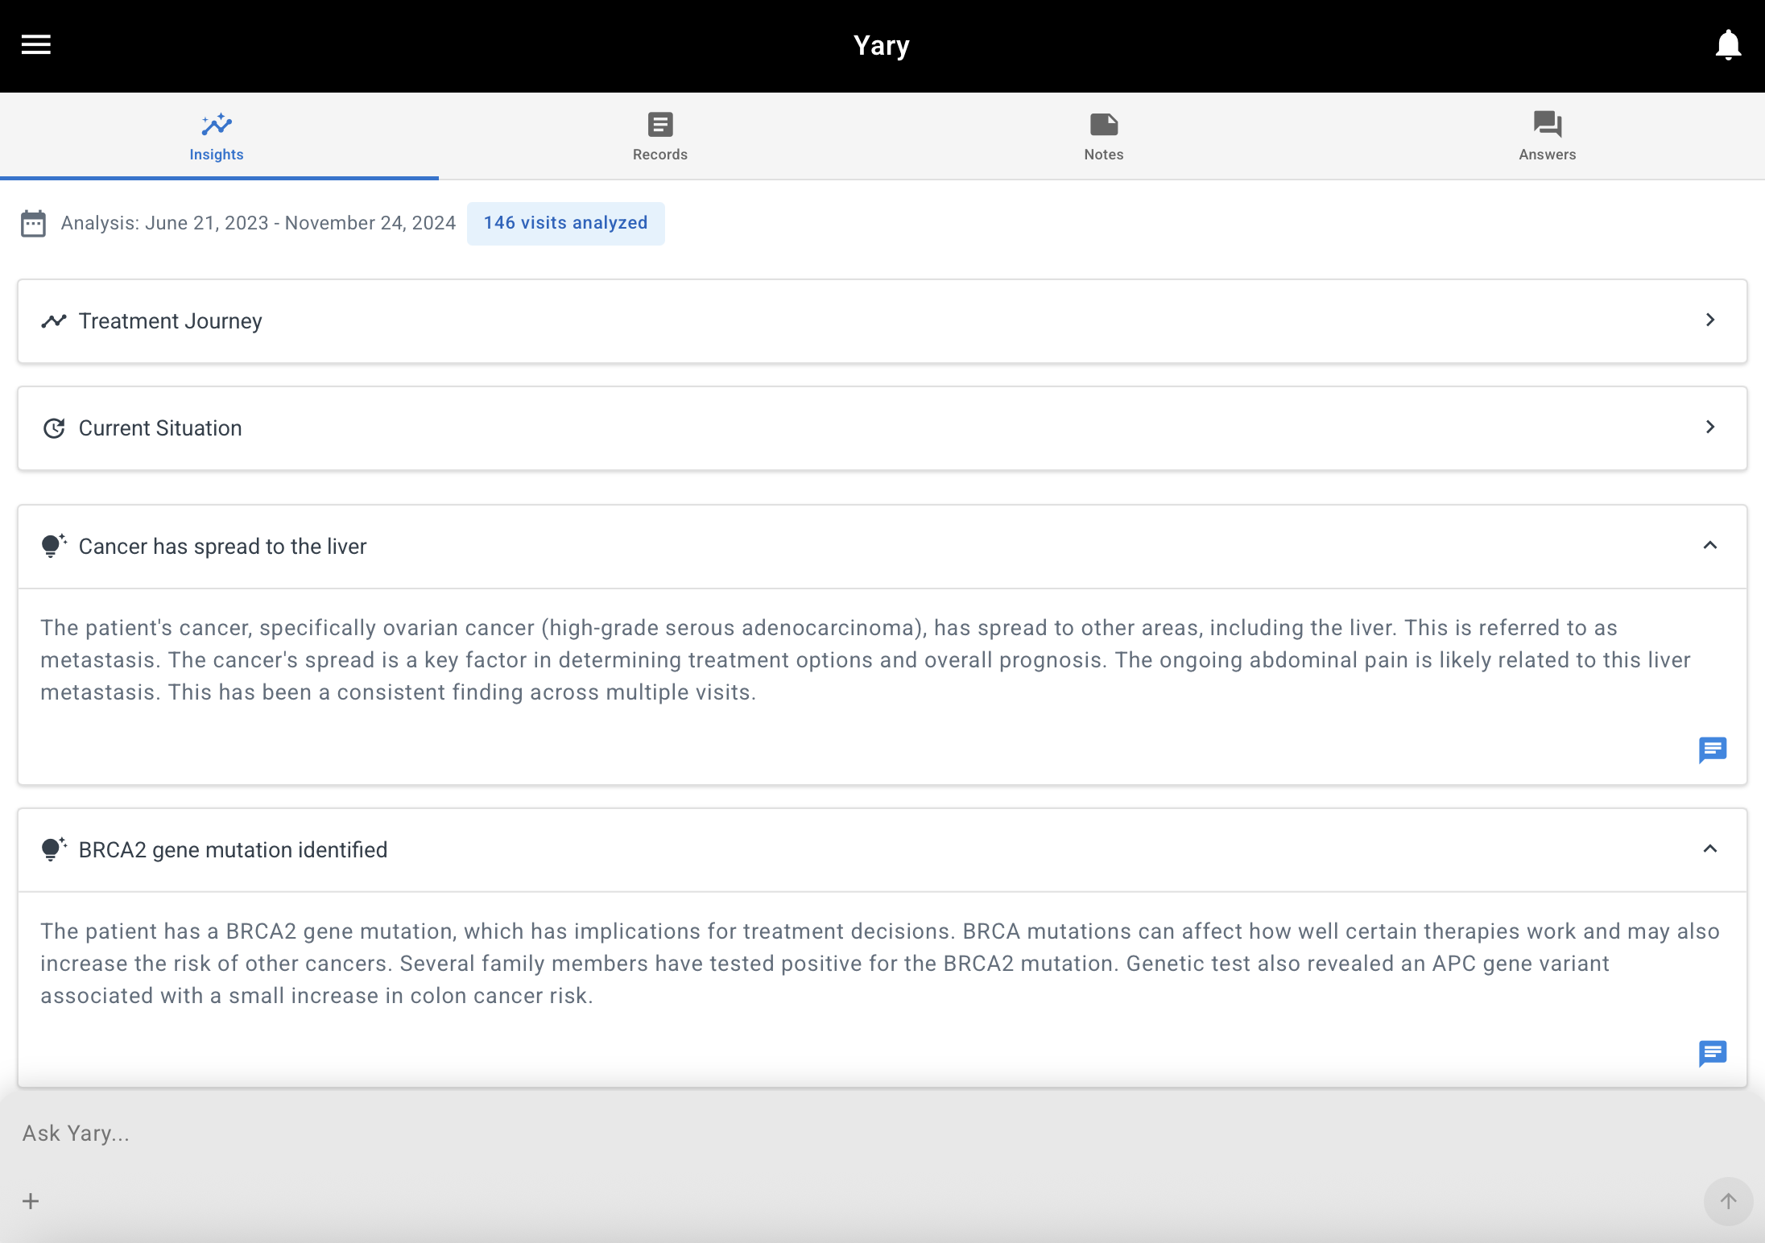1765x1243 pixels.
Task: Click the 146 visits analyzed badge
Action: pos(565,223)
